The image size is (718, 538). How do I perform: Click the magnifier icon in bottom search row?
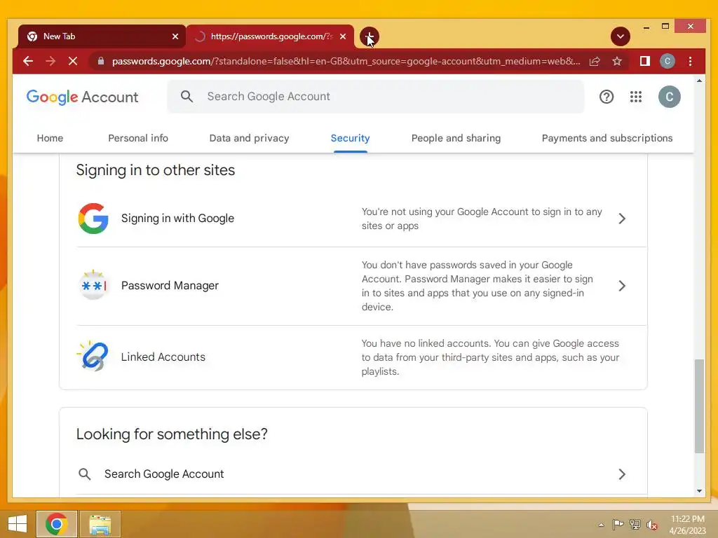(84, 474)
